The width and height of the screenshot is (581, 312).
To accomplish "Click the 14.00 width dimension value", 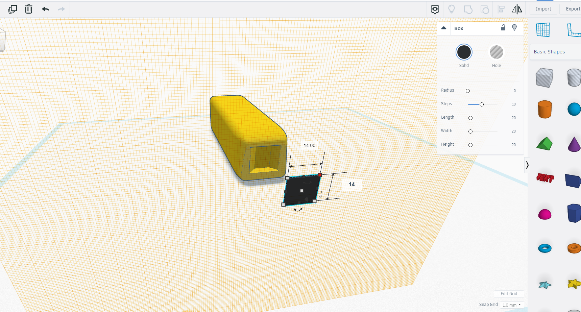I will pos(309,145).
